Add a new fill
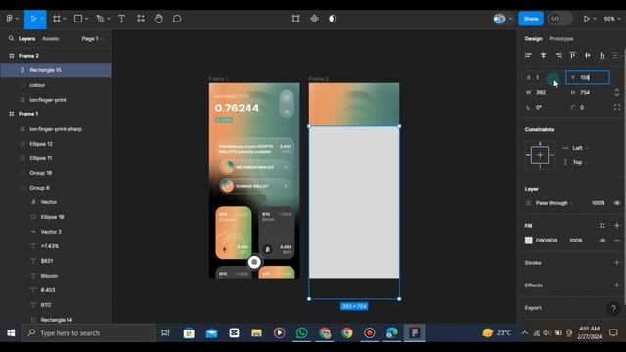Viewport: 626px width, 352px height. (x=617, y=226)
